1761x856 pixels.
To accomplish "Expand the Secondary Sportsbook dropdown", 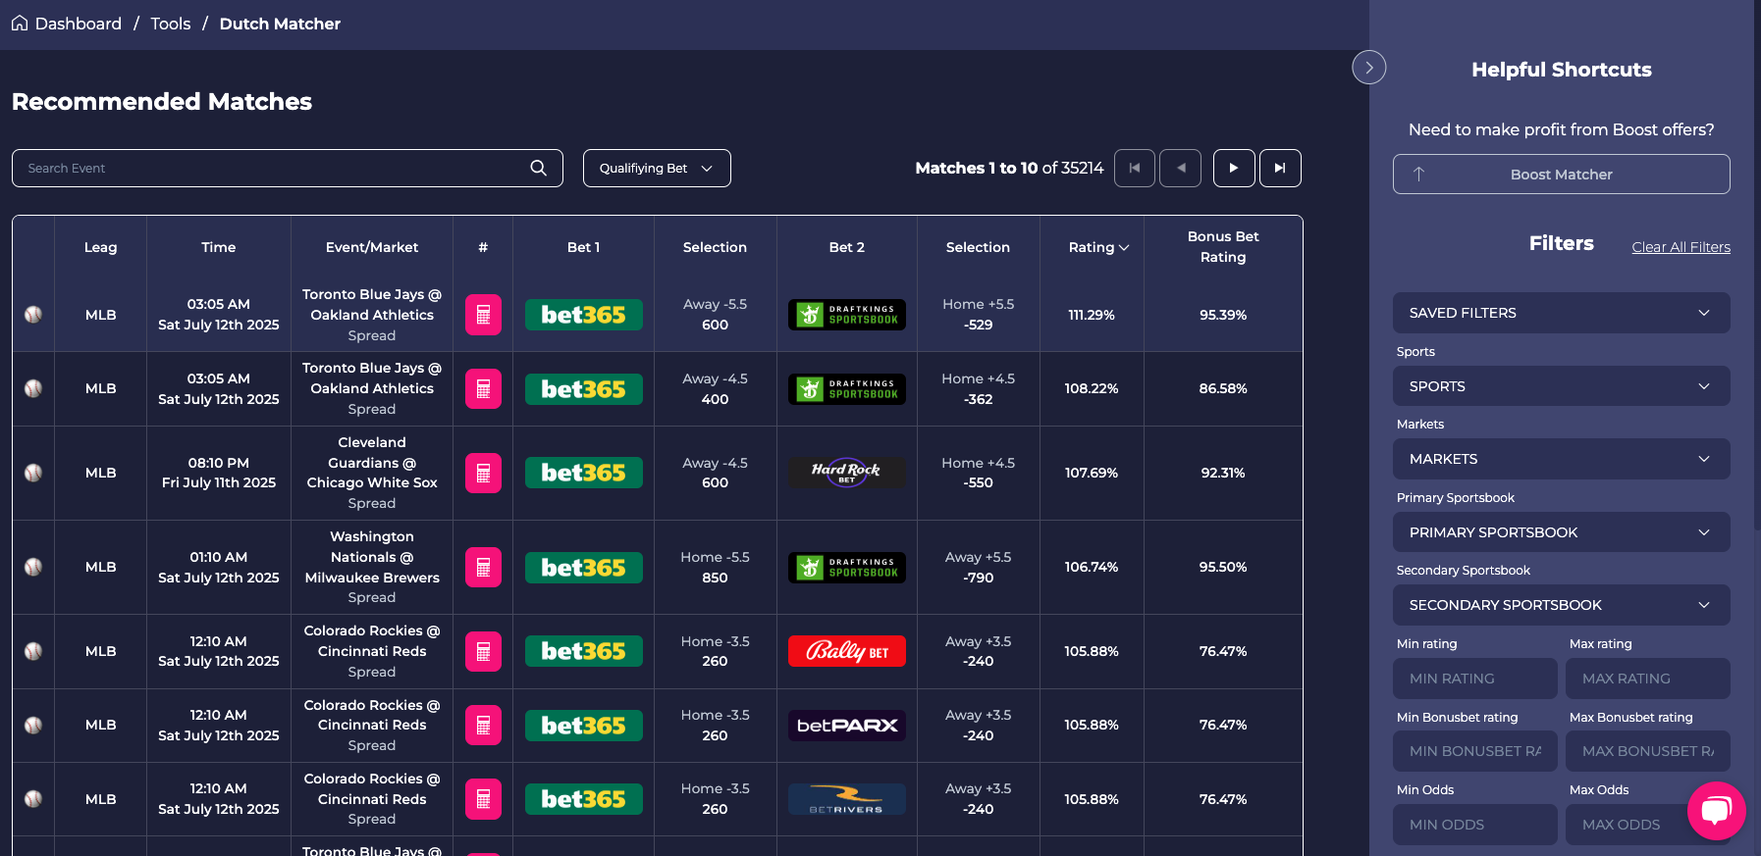I will [1561, 605].
